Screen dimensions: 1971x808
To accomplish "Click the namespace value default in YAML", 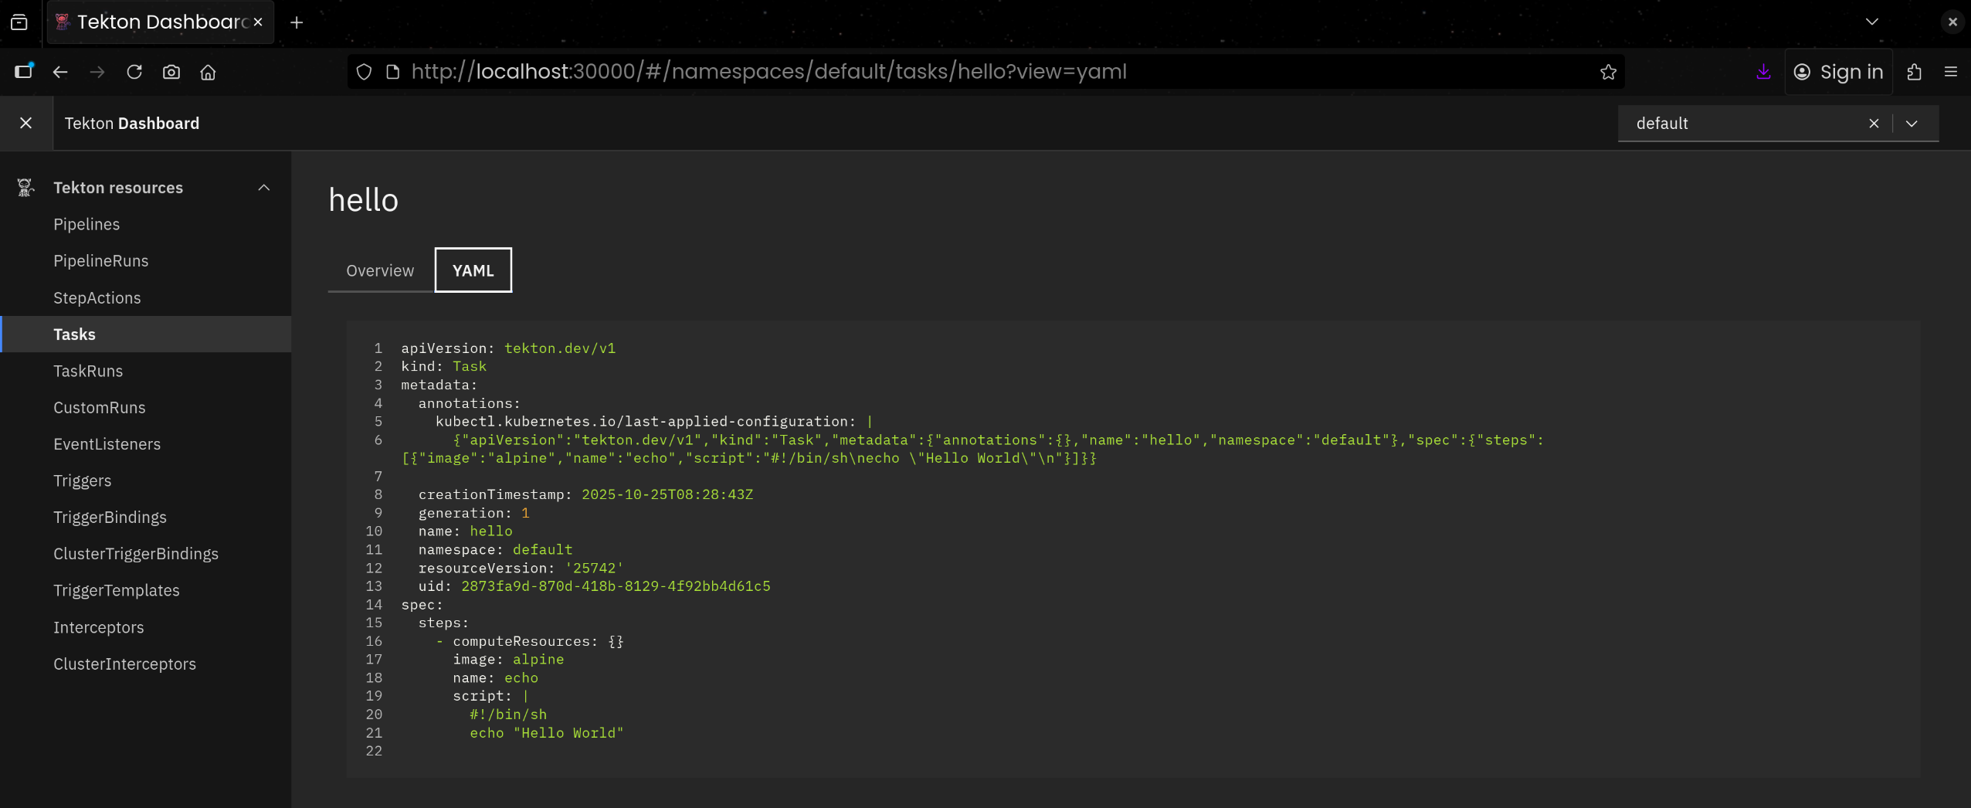I will (x=543, y=550).
